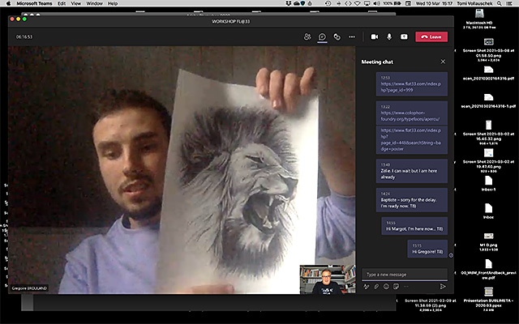Image resolution: width=519 pixels, height=324 pixels.
Task: Open Time Machine menu bar icon
Action: 328,3
